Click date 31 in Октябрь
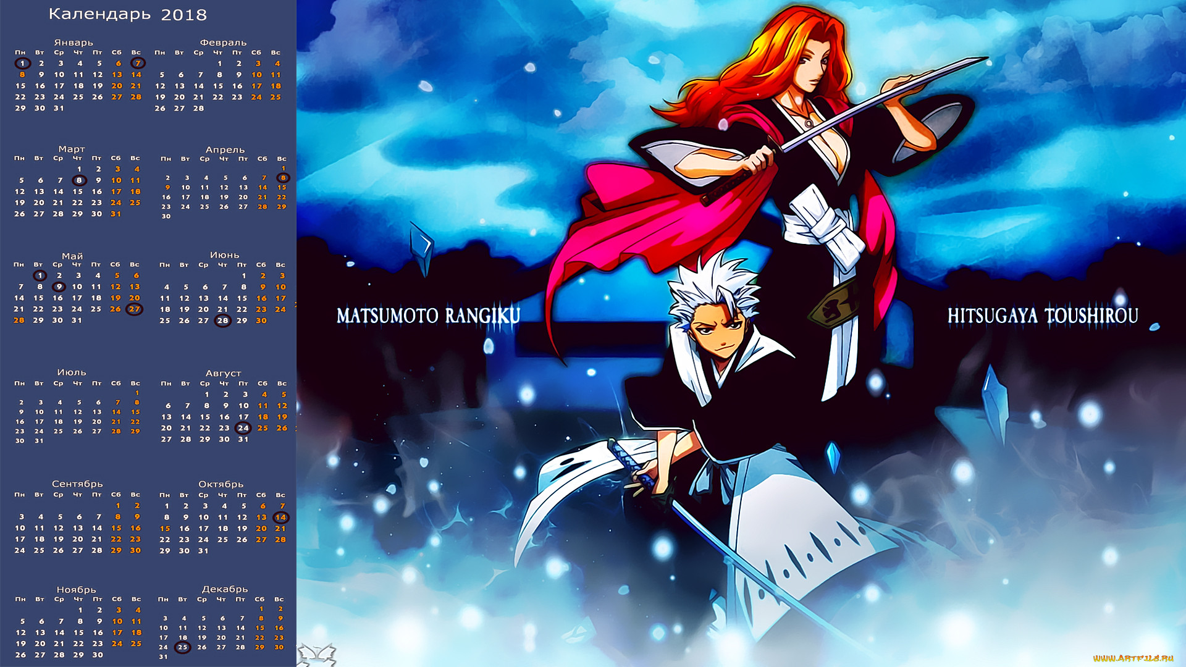This screenshot has height=667, width=1186. click(203, 551)
